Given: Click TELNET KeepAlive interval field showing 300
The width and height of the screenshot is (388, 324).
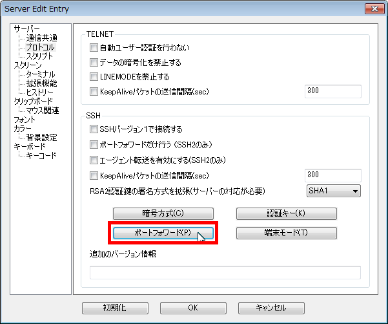Looking at the screenshot, I should pos(333,91).
